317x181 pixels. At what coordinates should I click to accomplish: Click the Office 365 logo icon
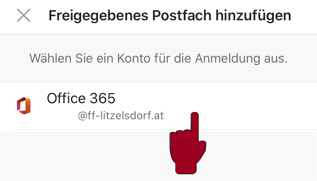(x=24, y=106)
